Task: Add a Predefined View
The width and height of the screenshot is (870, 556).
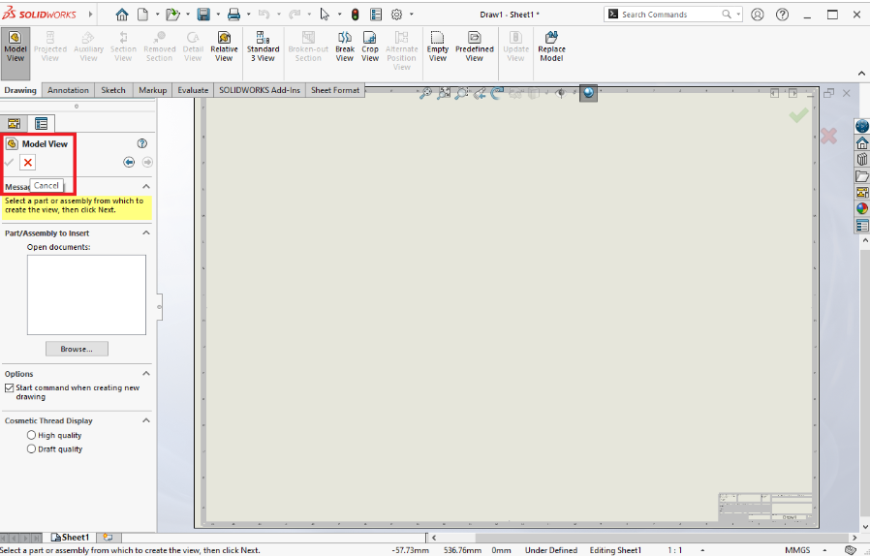Action: (x=475, y=46)
